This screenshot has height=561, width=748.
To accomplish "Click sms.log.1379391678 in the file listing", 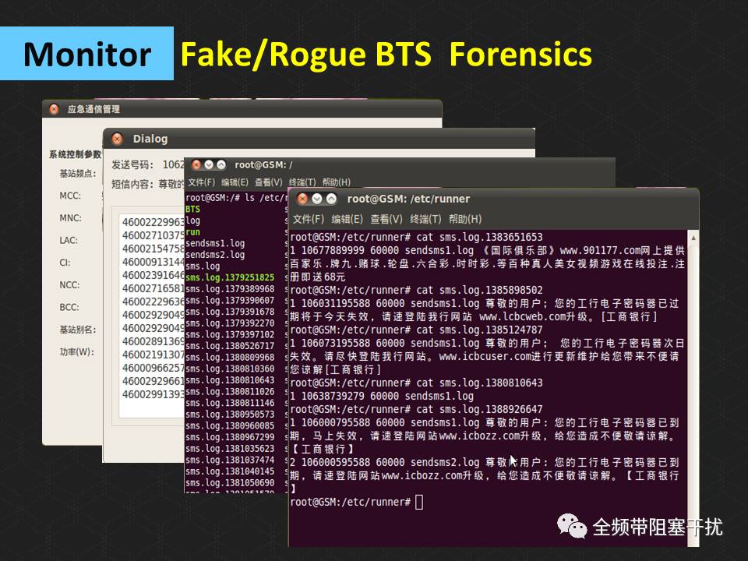I will coord(230,312).
